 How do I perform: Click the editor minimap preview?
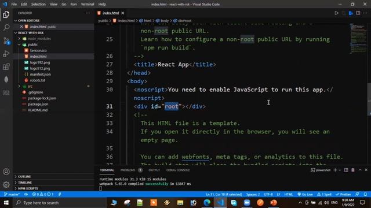pyautogui.click(x=358, y=39)
